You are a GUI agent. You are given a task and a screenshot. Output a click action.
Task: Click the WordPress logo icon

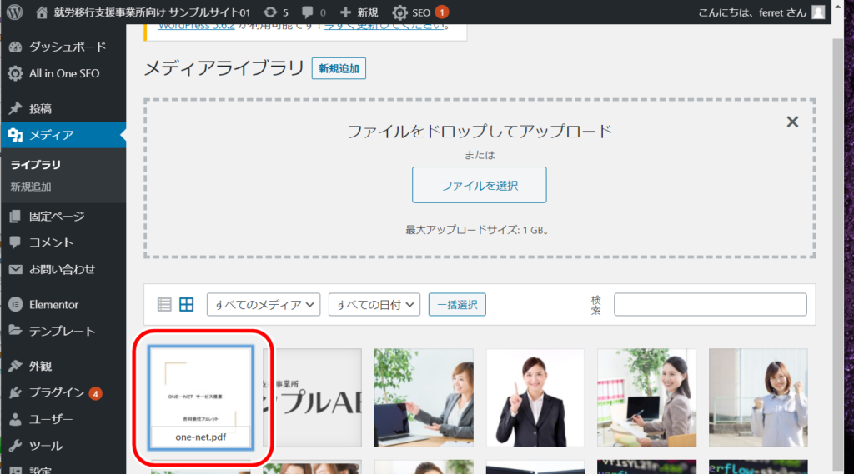14,12
